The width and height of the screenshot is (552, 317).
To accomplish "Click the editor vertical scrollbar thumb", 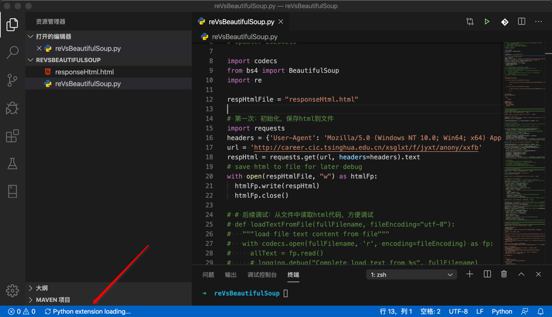I will coord(548,53).
